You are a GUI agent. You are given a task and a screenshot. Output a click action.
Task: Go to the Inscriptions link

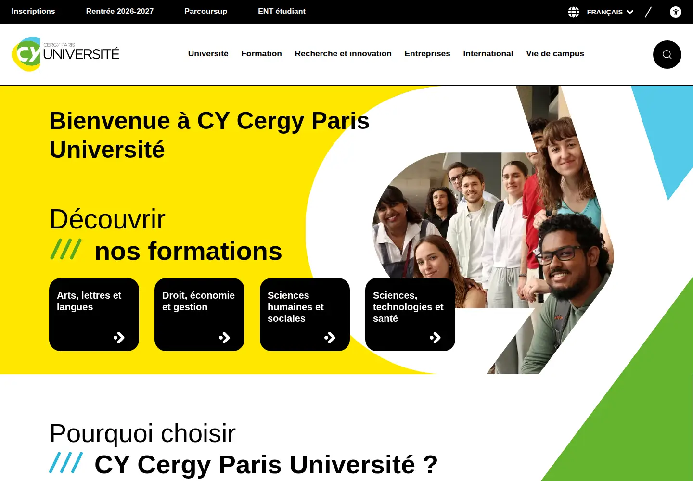[x=33, y=12]
